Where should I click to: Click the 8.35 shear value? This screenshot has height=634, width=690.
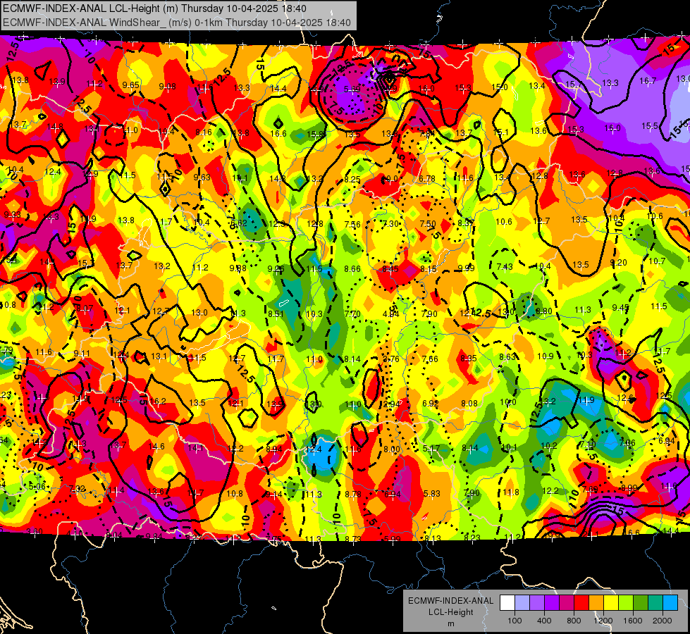(x=469, y=359)
